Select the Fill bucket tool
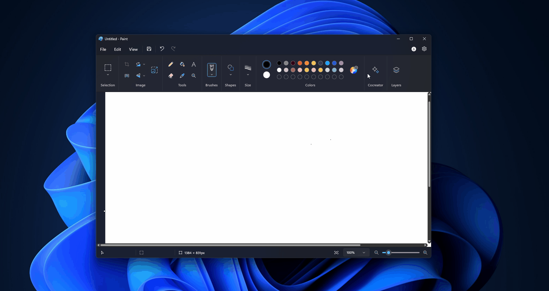 (x=182, y=64)
